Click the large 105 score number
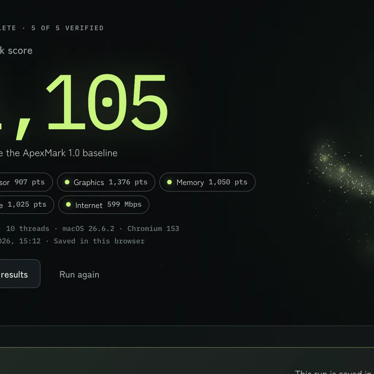This screenshot has height=374, width=374. click(x=107, y=102)
